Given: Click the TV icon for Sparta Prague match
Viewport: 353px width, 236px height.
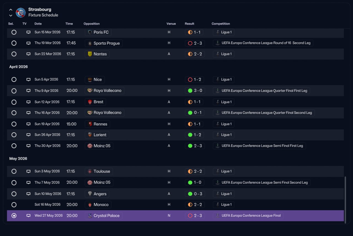Looking at the screenshot, I should click(x=28, y=43).
